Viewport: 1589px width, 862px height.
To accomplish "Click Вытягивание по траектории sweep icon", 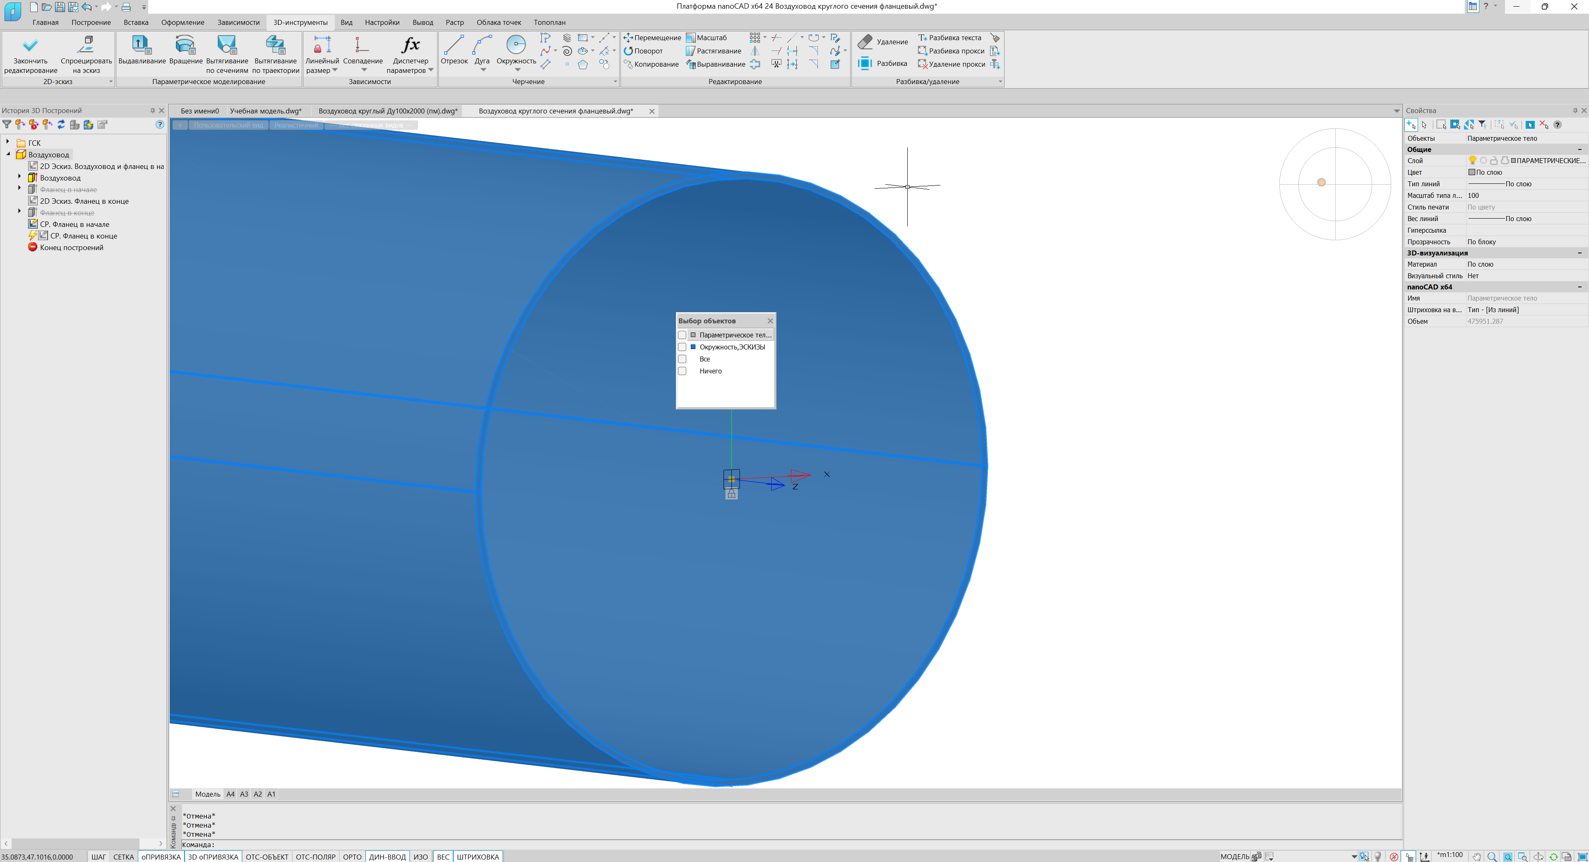I will click(275, 45).
